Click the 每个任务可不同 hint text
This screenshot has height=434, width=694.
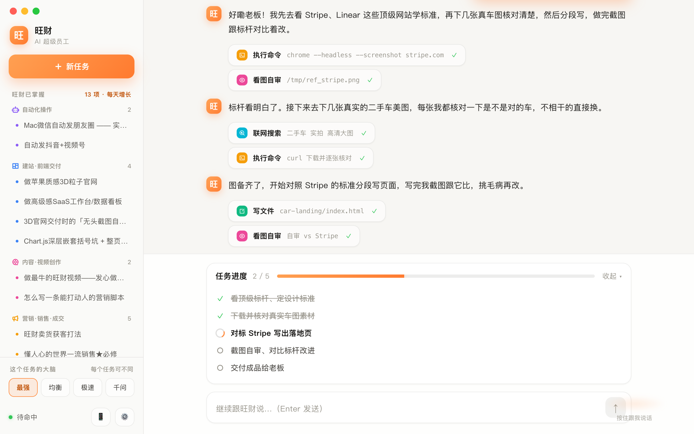point(112,369)
